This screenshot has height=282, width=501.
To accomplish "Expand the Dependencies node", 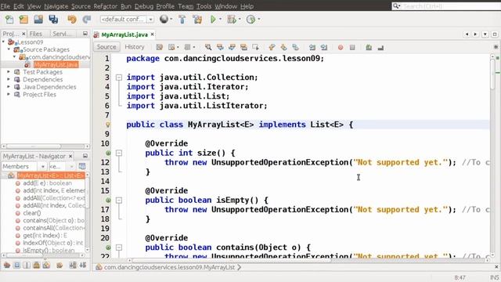I will pyautogui.click(x=9, y=79).
